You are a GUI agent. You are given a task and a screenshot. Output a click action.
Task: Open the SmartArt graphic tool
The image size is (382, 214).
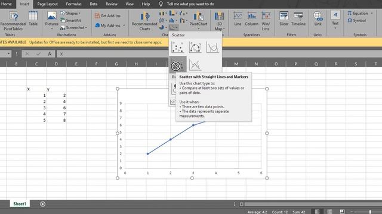click(71, 20)
